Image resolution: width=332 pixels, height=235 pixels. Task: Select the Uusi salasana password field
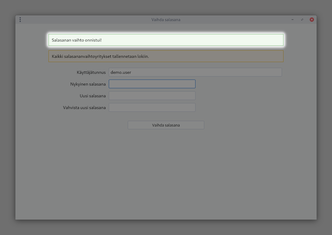pos(152,96)
